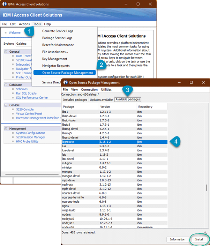Open the Virtual Control Panel link

(x=29, y=114)
